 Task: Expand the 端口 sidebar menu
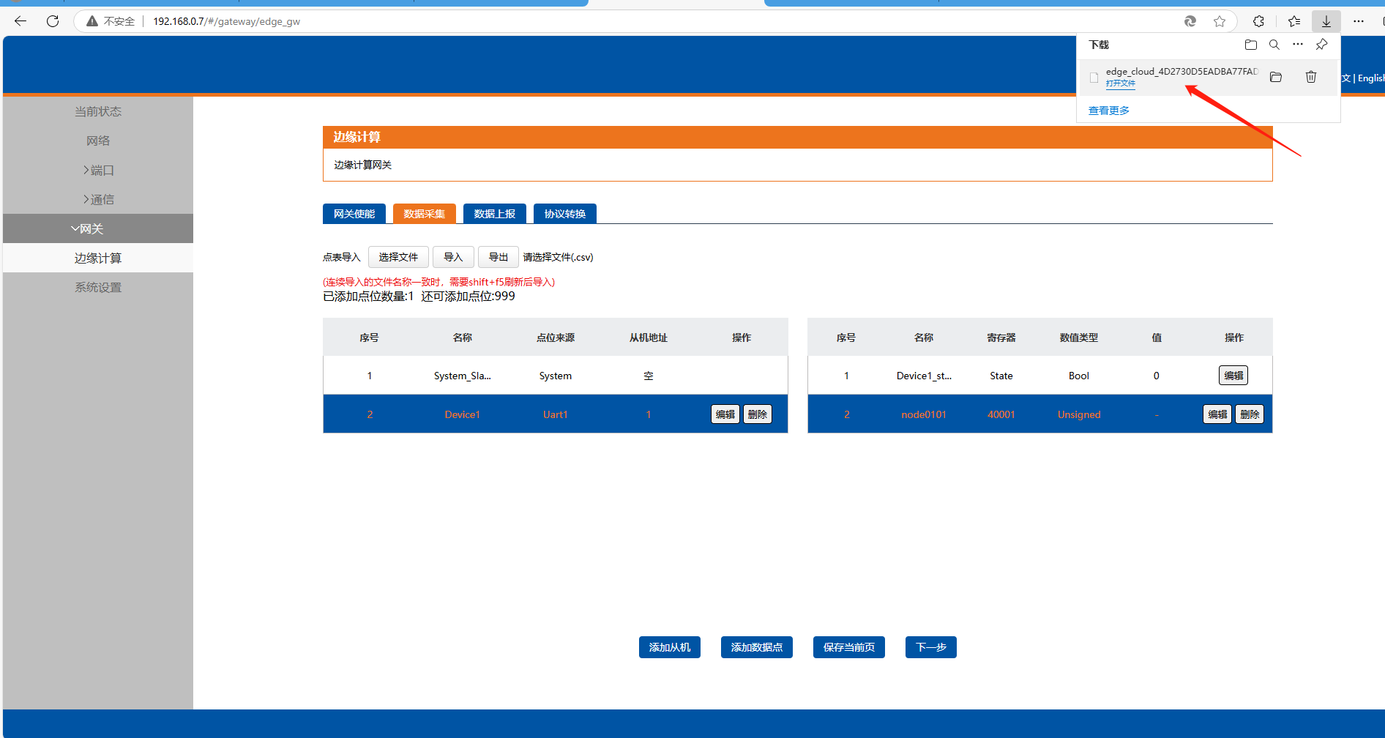point(98,170)
